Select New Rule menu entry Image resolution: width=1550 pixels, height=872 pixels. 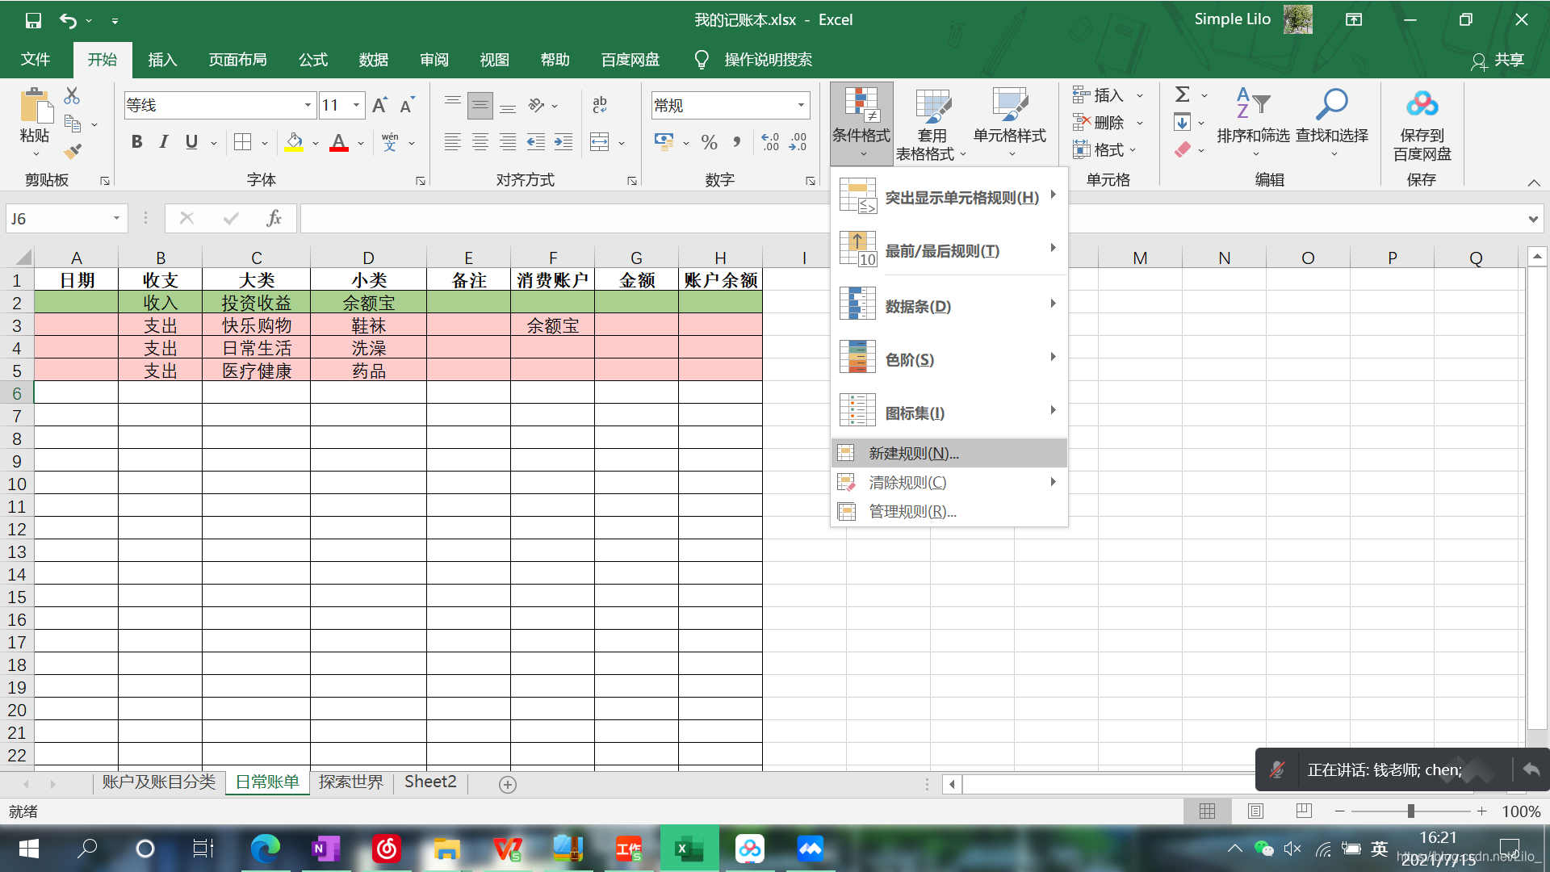(913, 453)
